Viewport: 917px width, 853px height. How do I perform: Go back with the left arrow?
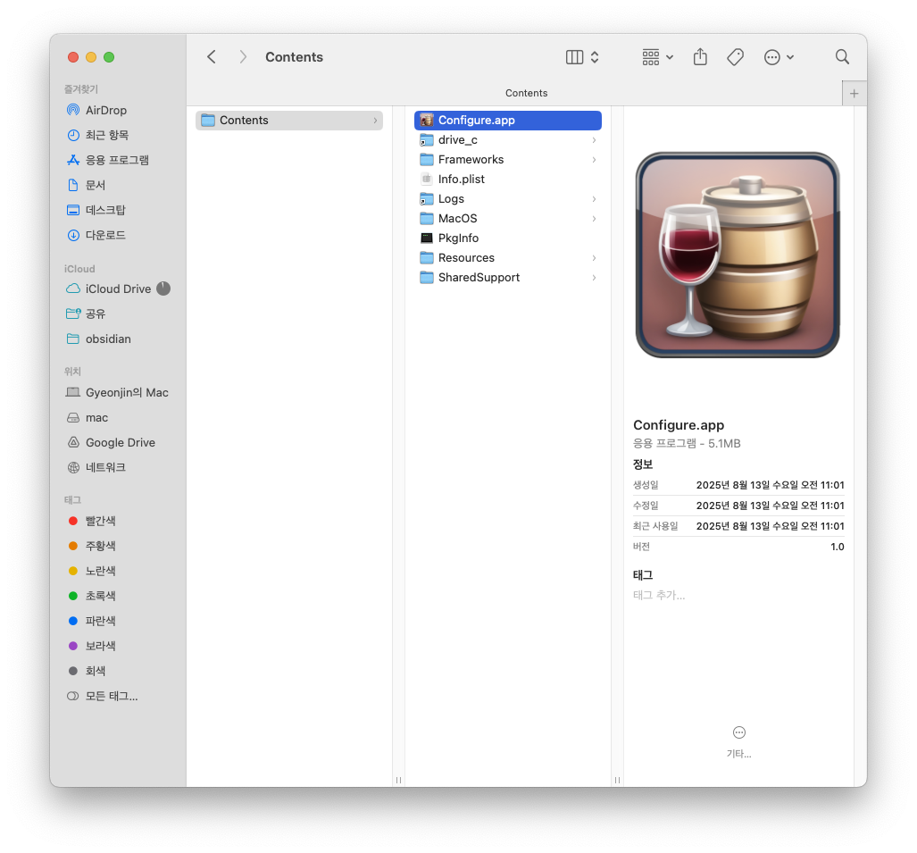[x=212, y=57]
